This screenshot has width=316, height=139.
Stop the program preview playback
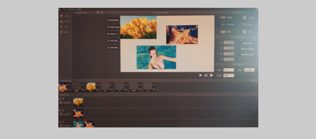pos(211,75)
